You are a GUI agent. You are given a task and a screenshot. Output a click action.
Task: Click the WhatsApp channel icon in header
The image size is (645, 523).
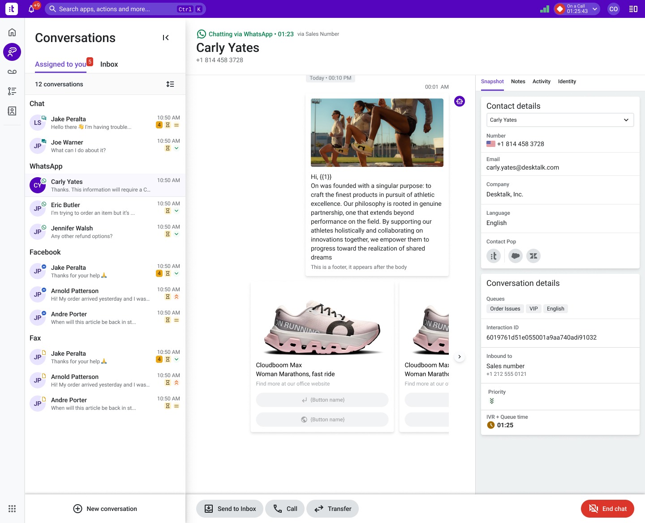coord(202,34)
